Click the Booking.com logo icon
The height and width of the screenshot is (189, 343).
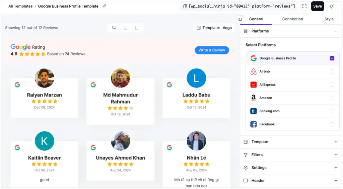[254, 111]
